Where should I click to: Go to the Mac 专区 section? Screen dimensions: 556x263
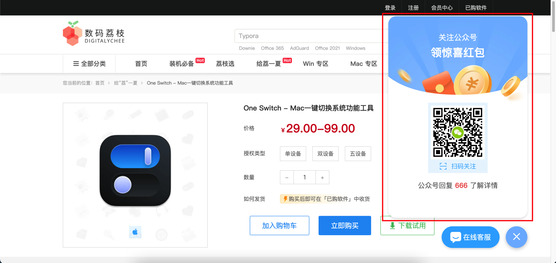pos(363,64)
